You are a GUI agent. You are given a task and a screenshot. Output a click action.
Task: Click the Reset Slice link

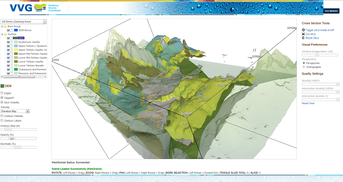pyautogui.click(x=312, y=38)
